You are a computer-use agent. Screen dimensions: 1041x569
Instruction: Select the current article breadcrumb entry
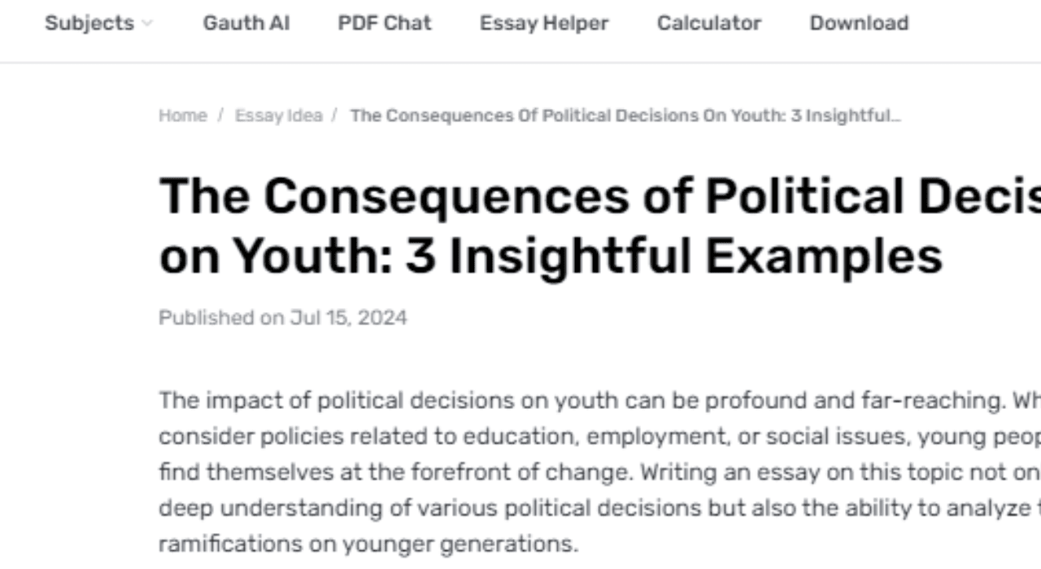(625, 115)
